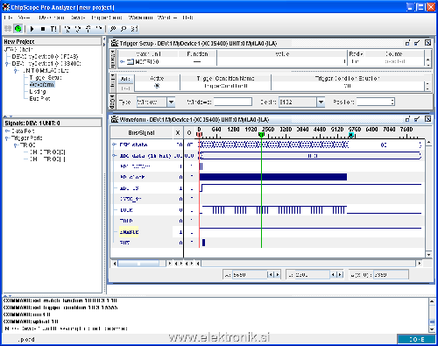Expand the FSM state bus in waveform
Viewport: 438px width, 346px height.
(x=114, y=145)
